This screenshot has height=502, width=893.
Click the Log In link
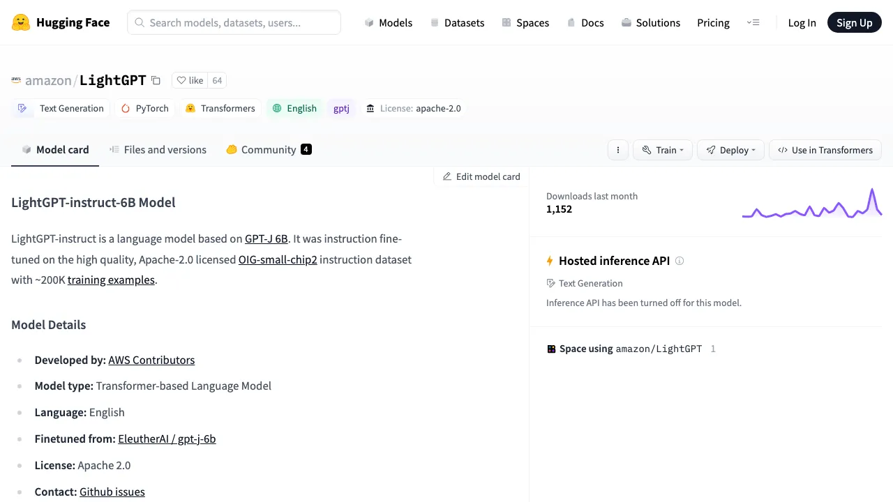[x=802, y=22]
